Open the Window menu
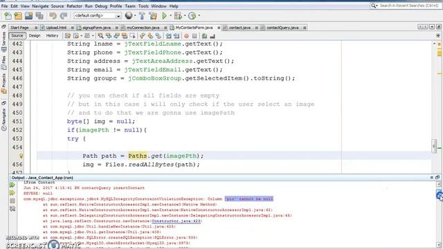The width and height of the screenshot is (443, 249). coord(159,6)
